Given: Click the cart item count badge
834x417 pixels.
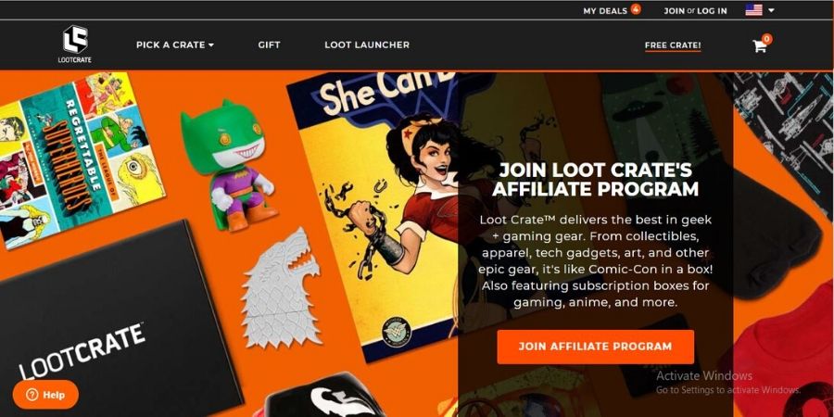Looking at the screenshot, I should pos(766,39).
